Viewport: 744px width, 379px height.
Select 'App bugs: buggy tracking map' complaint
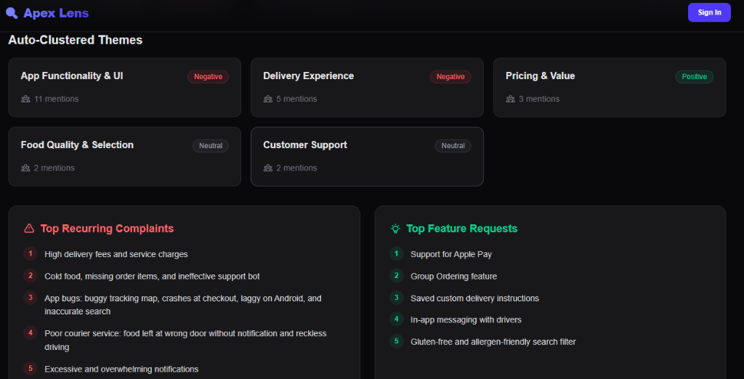tap(183, 305)
